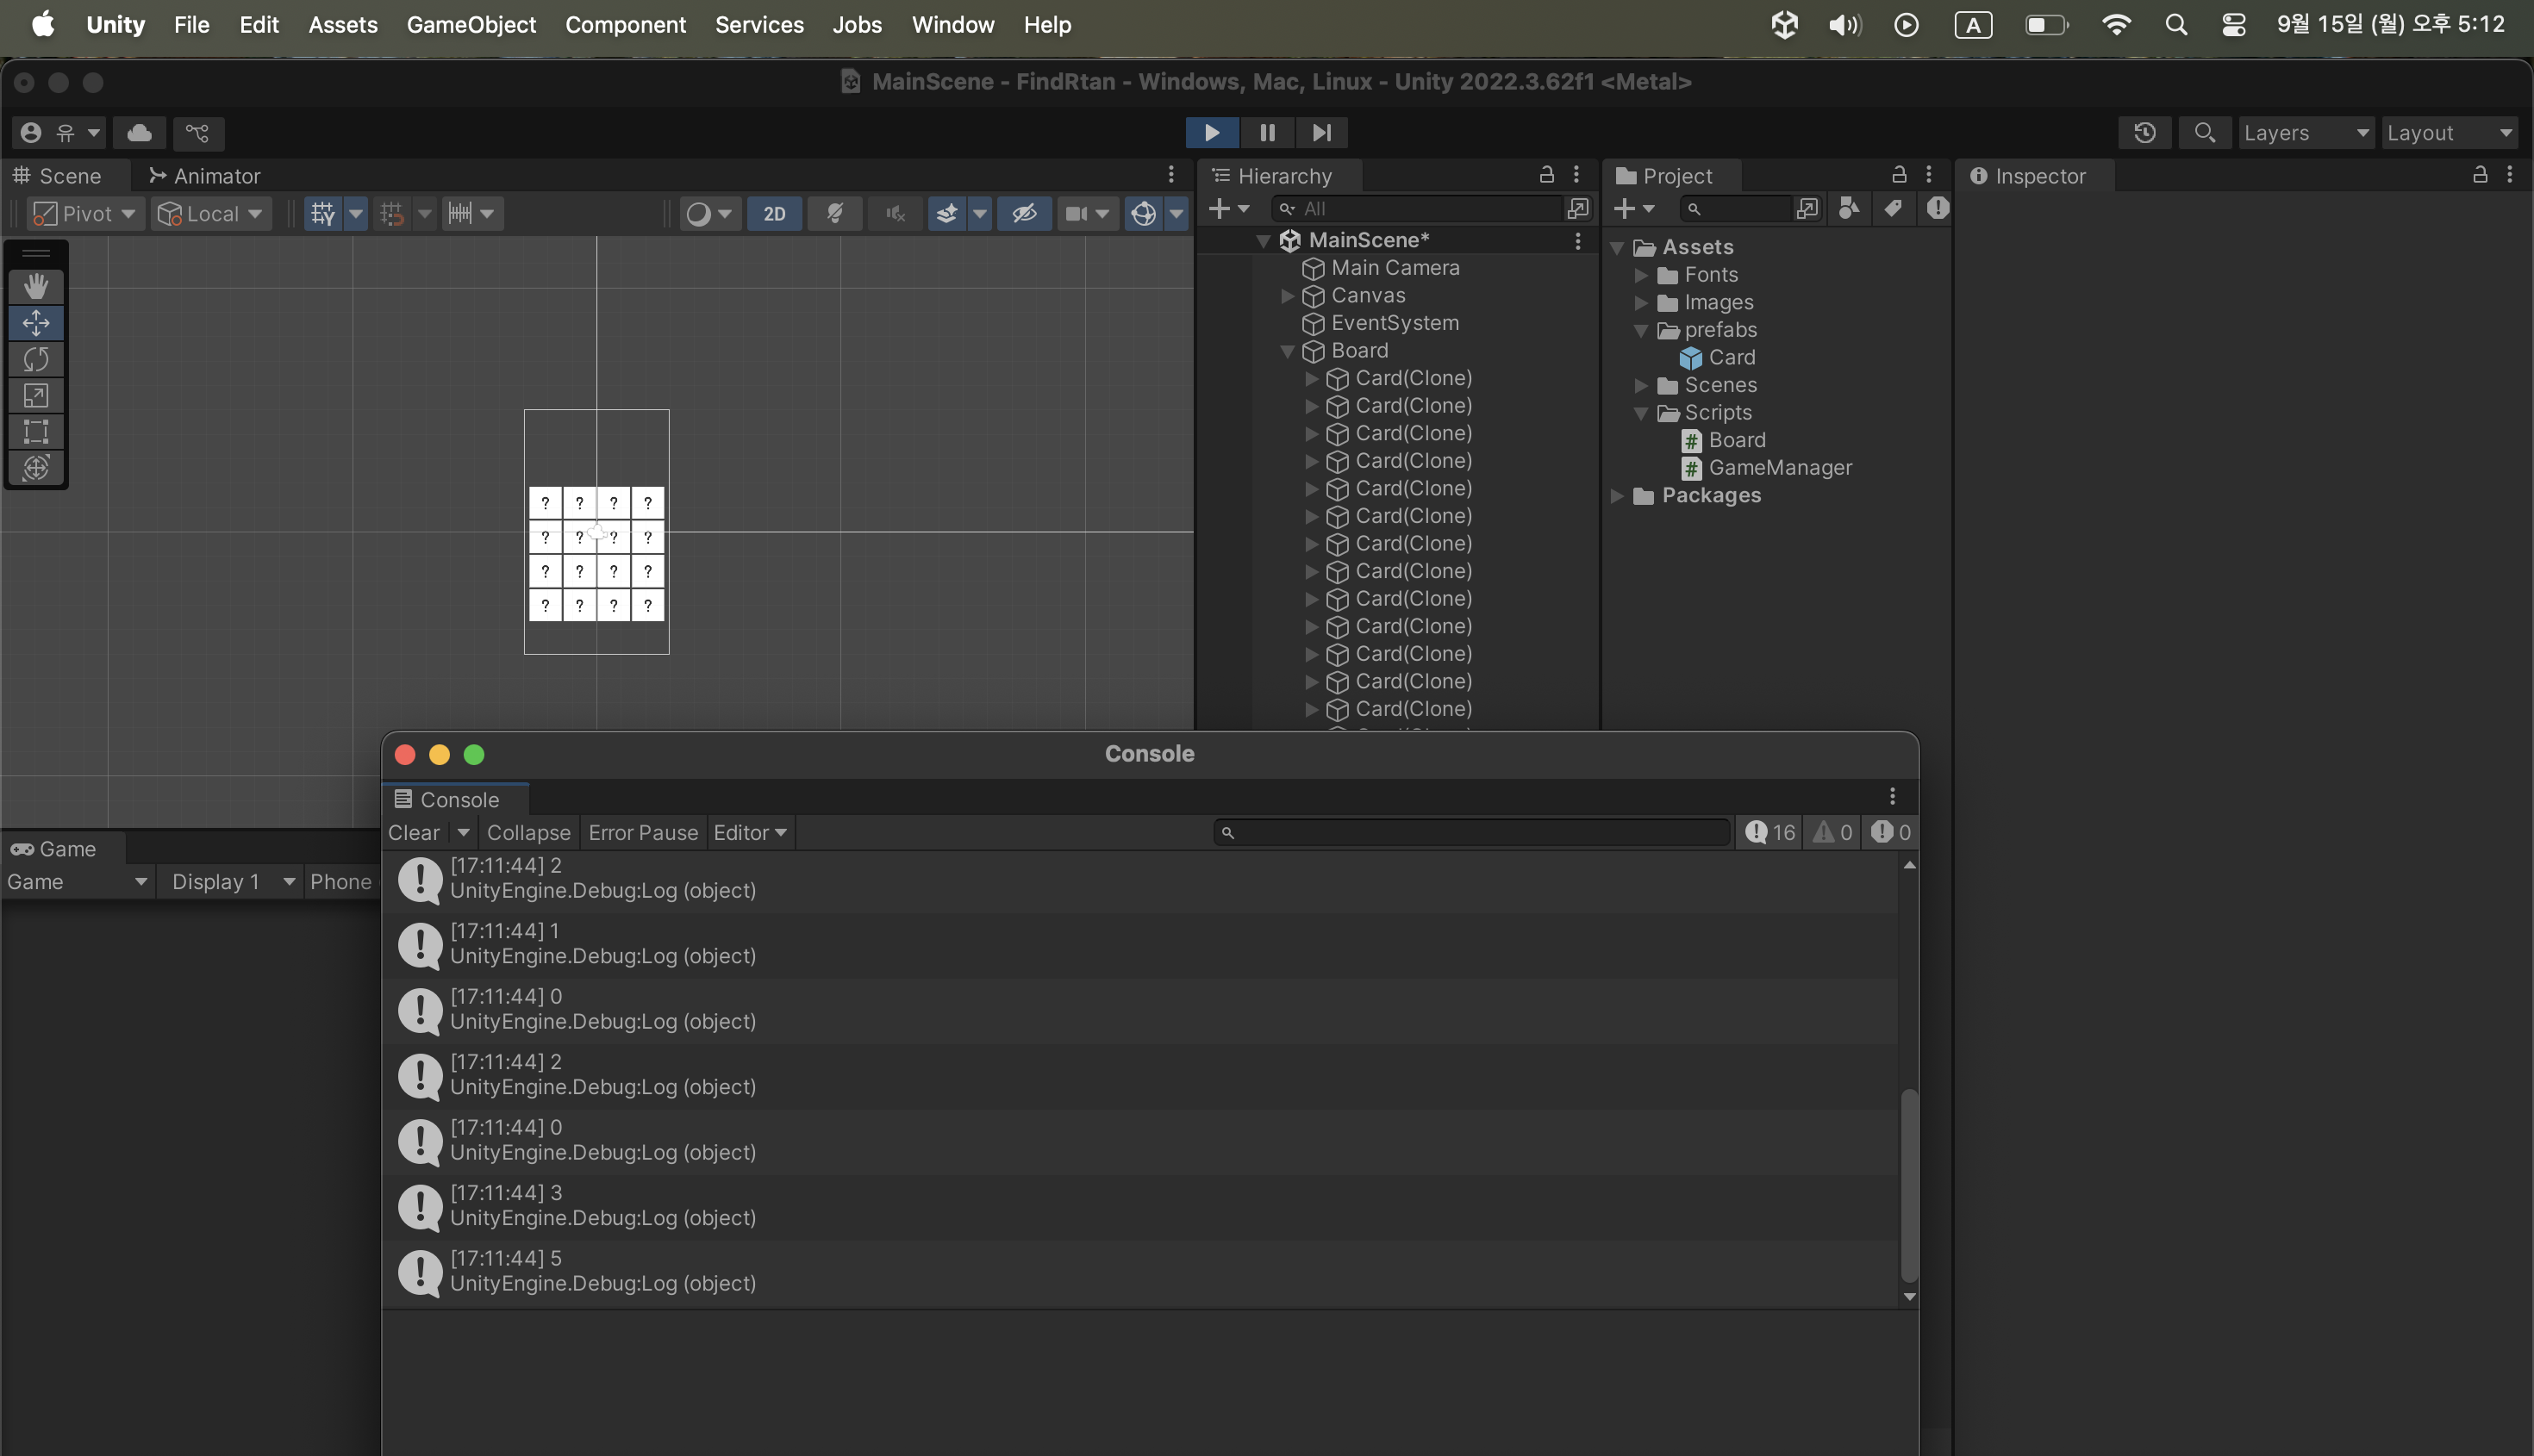Screen dimensions: 2534x1456
Task: Click the Play button
Action: (x=1212, y=133)
